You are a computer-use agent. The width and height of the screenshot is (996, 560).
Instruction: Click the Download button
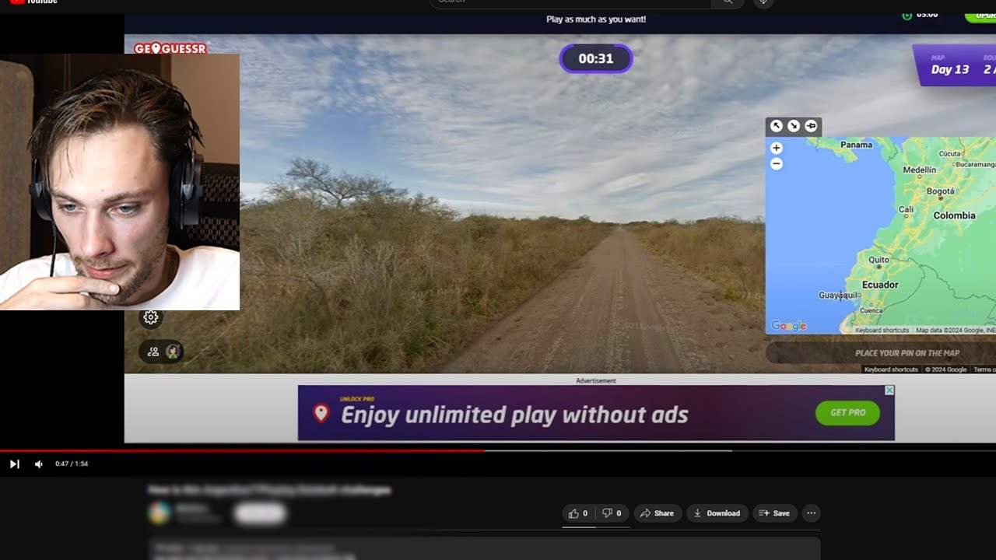click(x=717, y=513)
